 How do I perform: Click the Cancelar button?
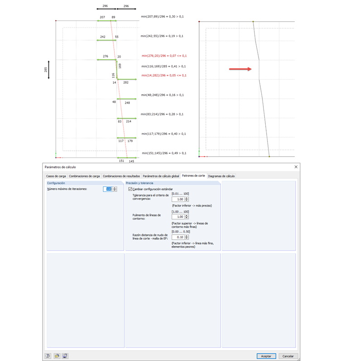coord(288,356)
